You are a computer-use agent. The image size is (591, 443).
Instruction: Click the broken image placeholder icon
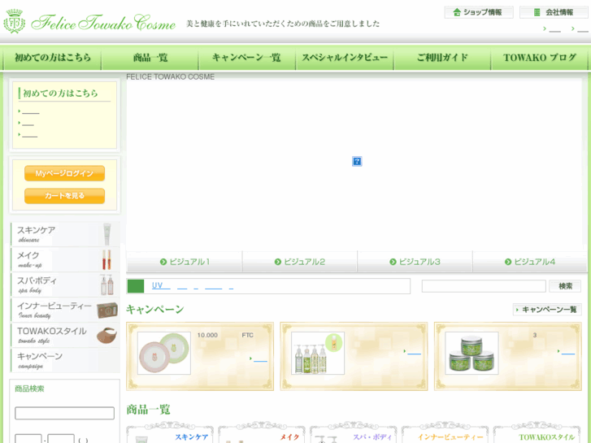tap(357, 162)
